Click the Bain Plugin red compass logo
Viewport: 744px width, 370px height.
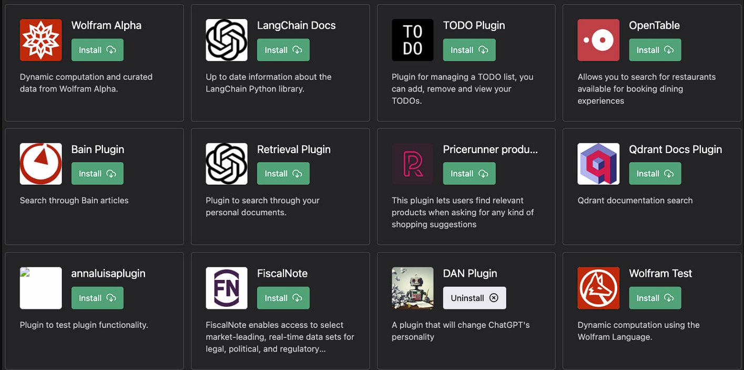(40, 164)
